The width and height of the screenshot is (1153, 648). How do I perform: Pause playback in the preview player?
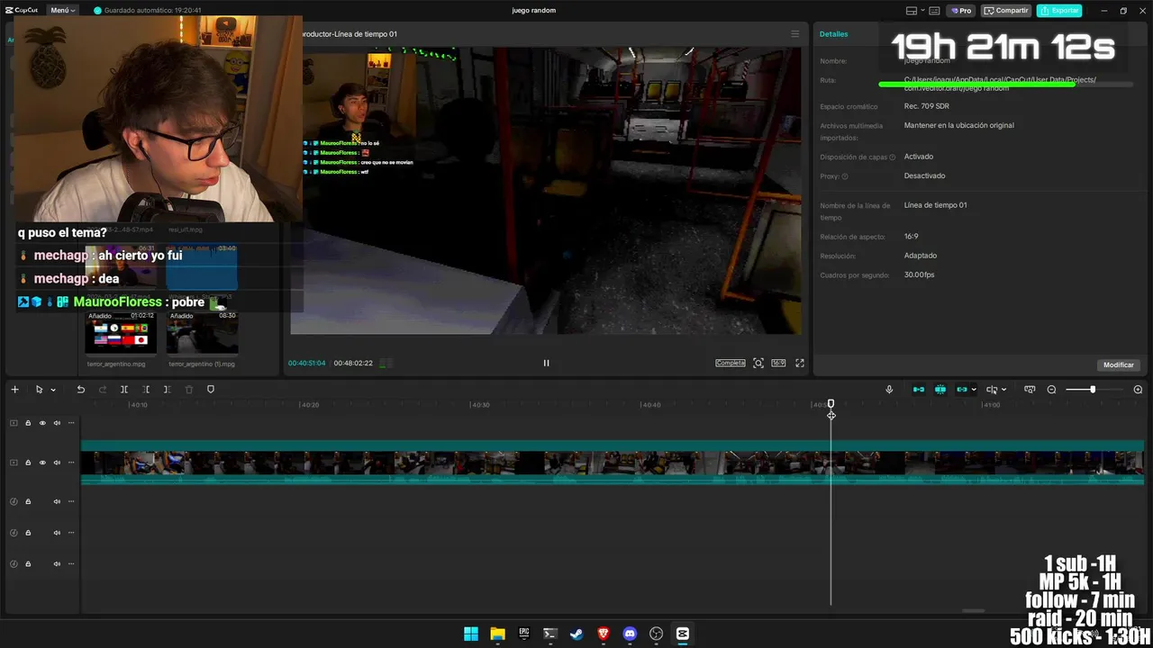(546, 363)
